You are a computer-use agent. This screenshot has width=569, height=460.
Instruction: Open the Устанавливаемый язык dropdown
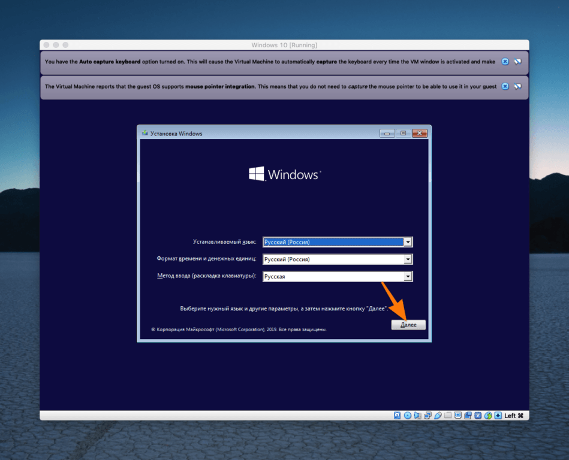(408, 242)
